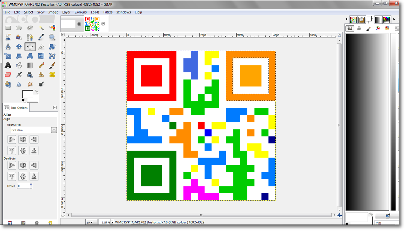Open the Select menu
This screenshot has width=405, height=231.
tap(28, 12)
